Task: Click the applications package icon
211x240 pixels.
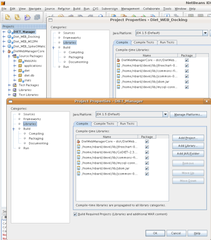Action: [20, 66]
